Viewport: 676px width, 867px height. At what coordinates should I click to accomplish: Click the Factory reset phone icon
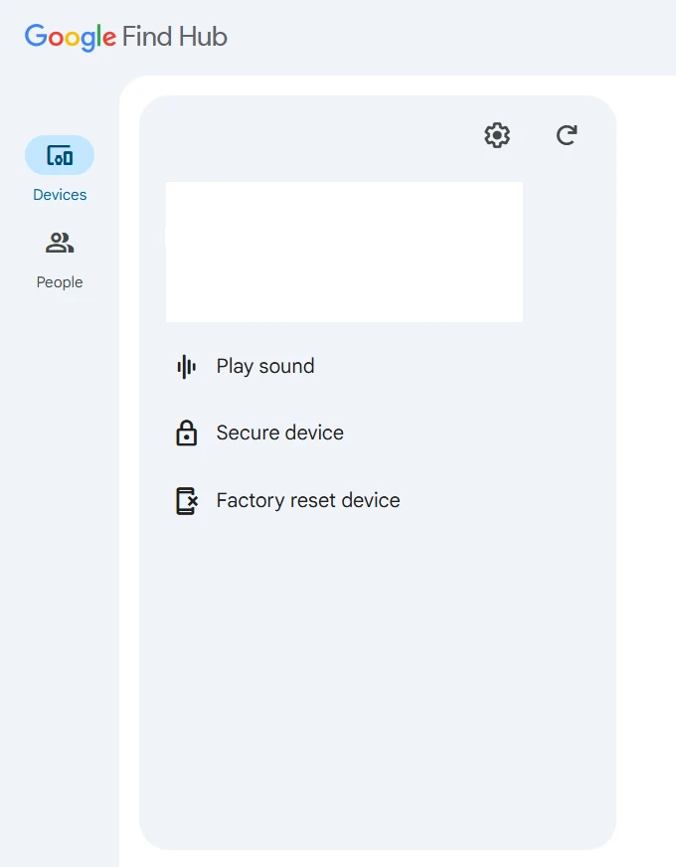tap(187, 501)
